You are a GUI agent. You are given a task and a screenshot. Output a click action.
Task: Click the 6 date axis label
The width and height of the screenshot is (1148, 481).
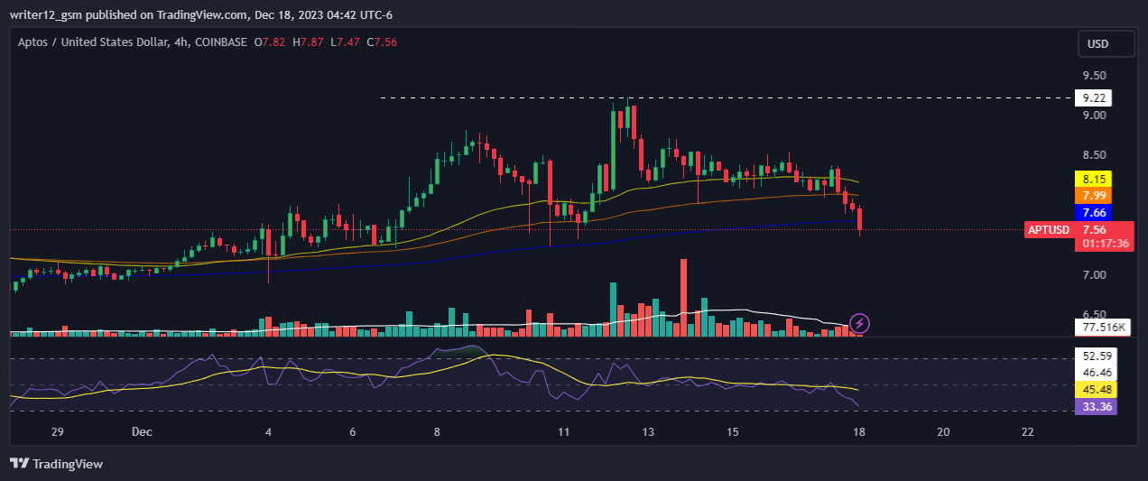[353, 432]
